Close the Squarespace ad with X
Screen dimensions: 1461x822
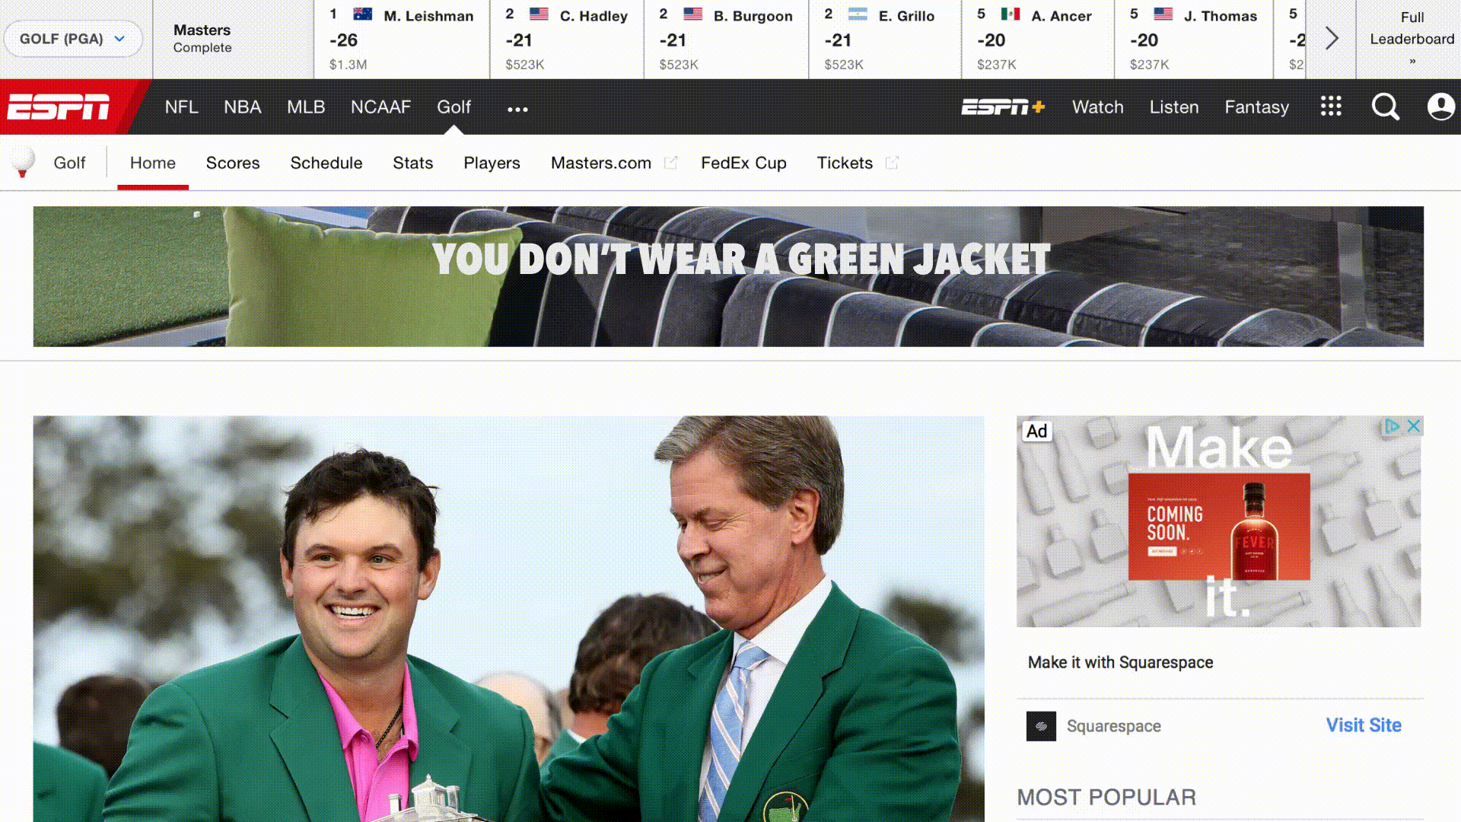click(1413, 426)
